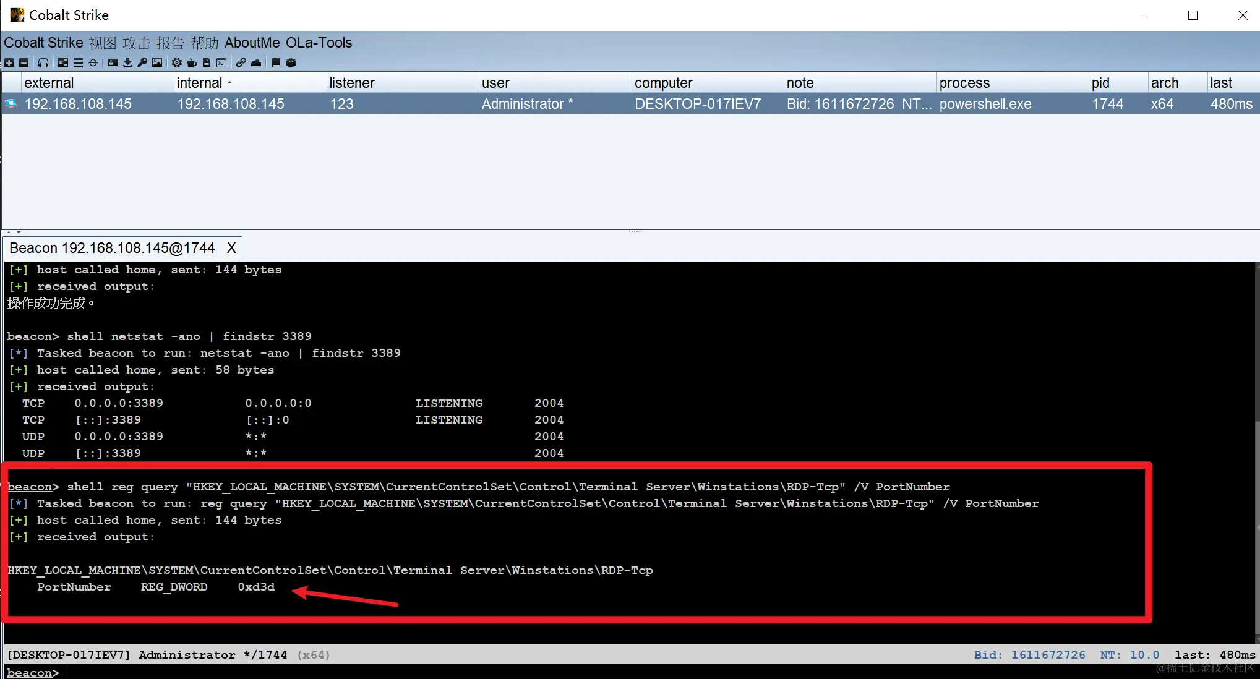This screenshot has width=1260, height=679.
Task: Open script console terminal icon
Action: [221, 62]
